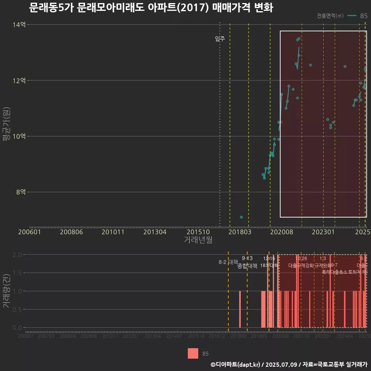Click the 1.5 label on the volume axis
Screen dimensions: 371x371
17,273
